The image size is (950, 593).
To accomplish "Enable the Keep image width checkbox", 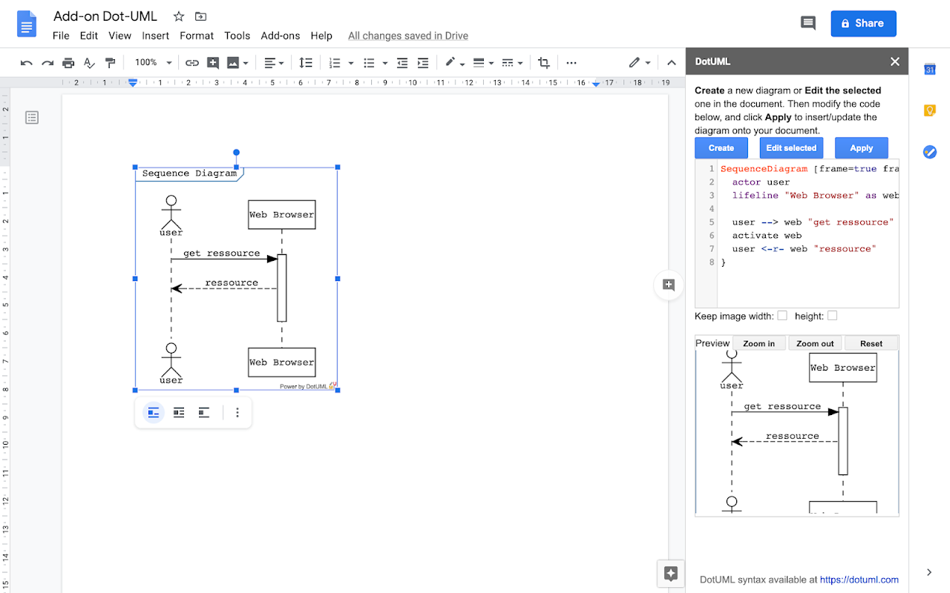I will [782, 316].
